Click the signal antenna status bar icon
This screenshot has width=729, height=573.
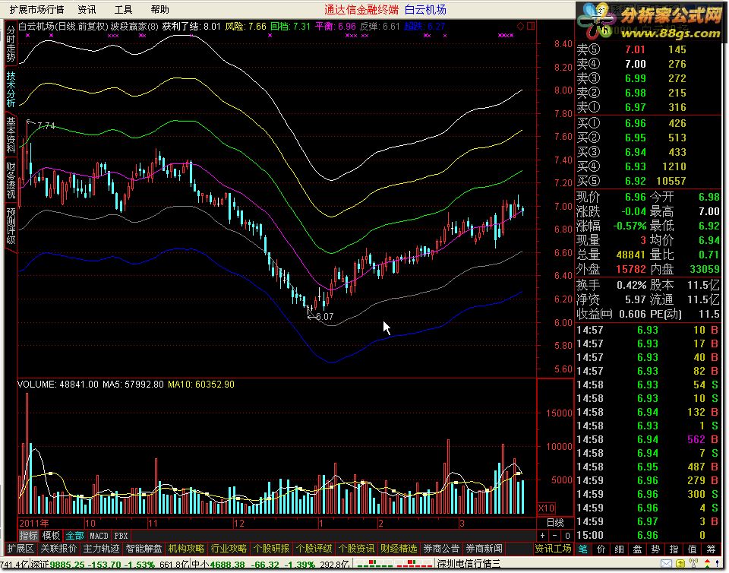coord(693,564)
